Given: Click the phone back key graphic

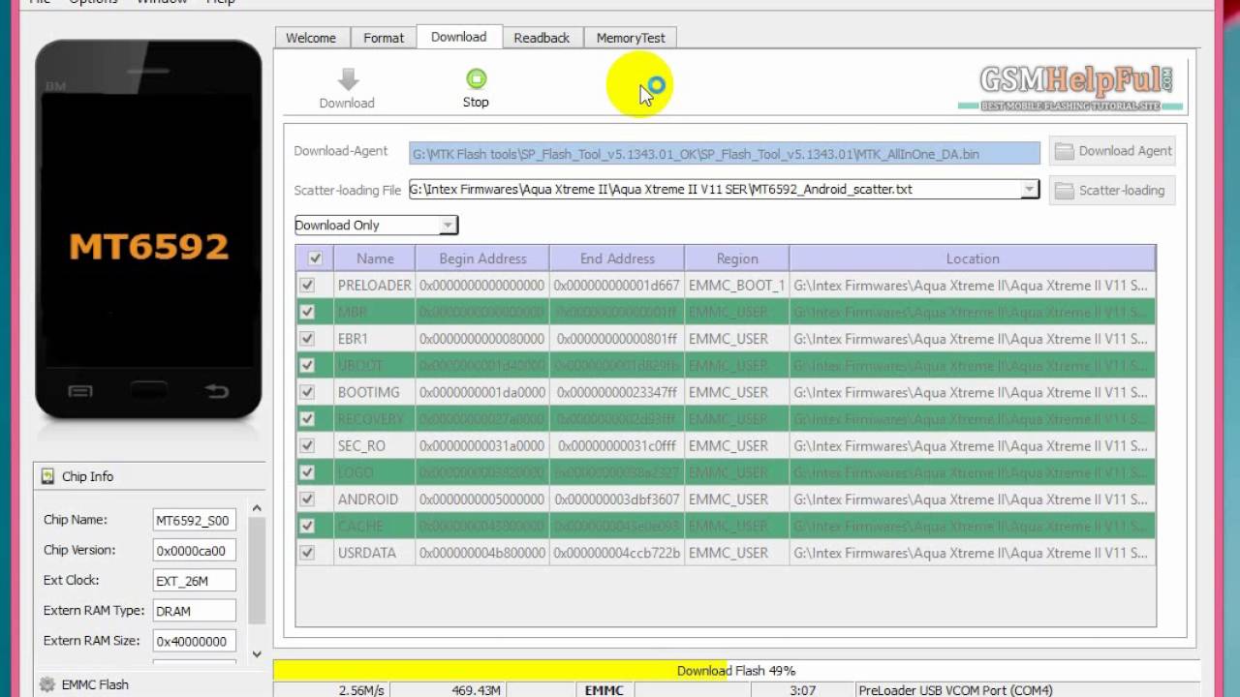Looking at the screenshot, I should coord(217,391).
